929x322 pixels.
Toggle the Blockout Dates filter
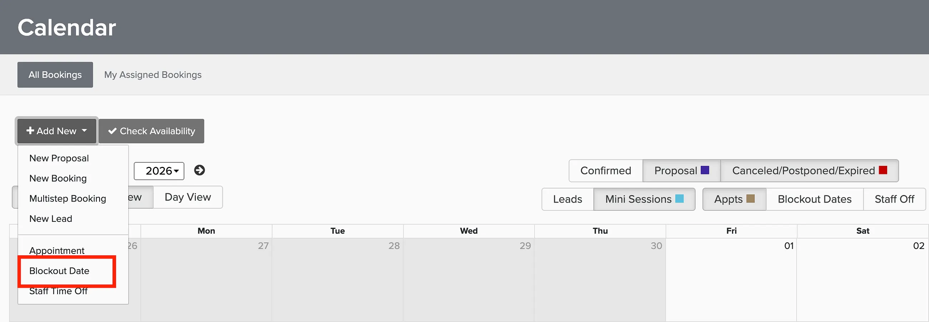point(814,199)
